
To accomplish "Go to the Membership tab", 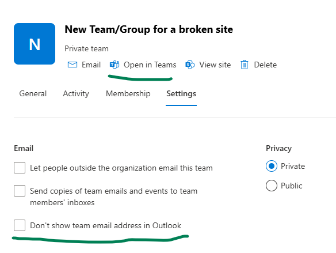I will [x=128, y=94].
